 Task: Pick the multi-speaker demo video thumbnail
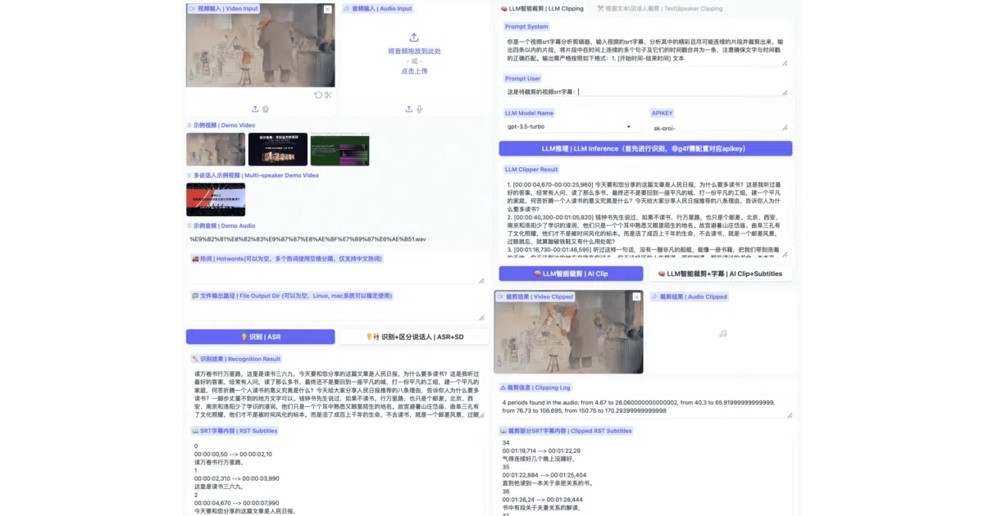click(x=216, y=199)
